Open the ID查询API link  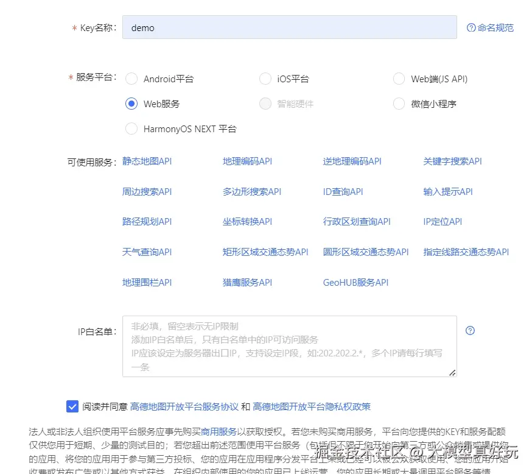pos(343,192)
